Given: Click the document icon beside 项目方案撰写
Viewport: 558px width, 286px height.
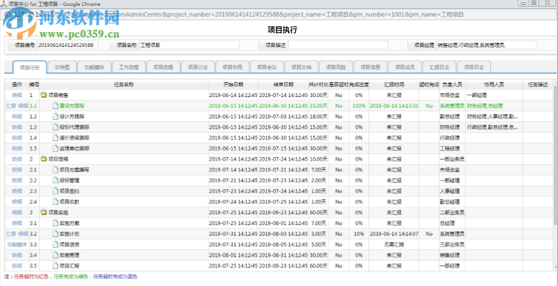Looking at the screenshot, I should point(55,170).
